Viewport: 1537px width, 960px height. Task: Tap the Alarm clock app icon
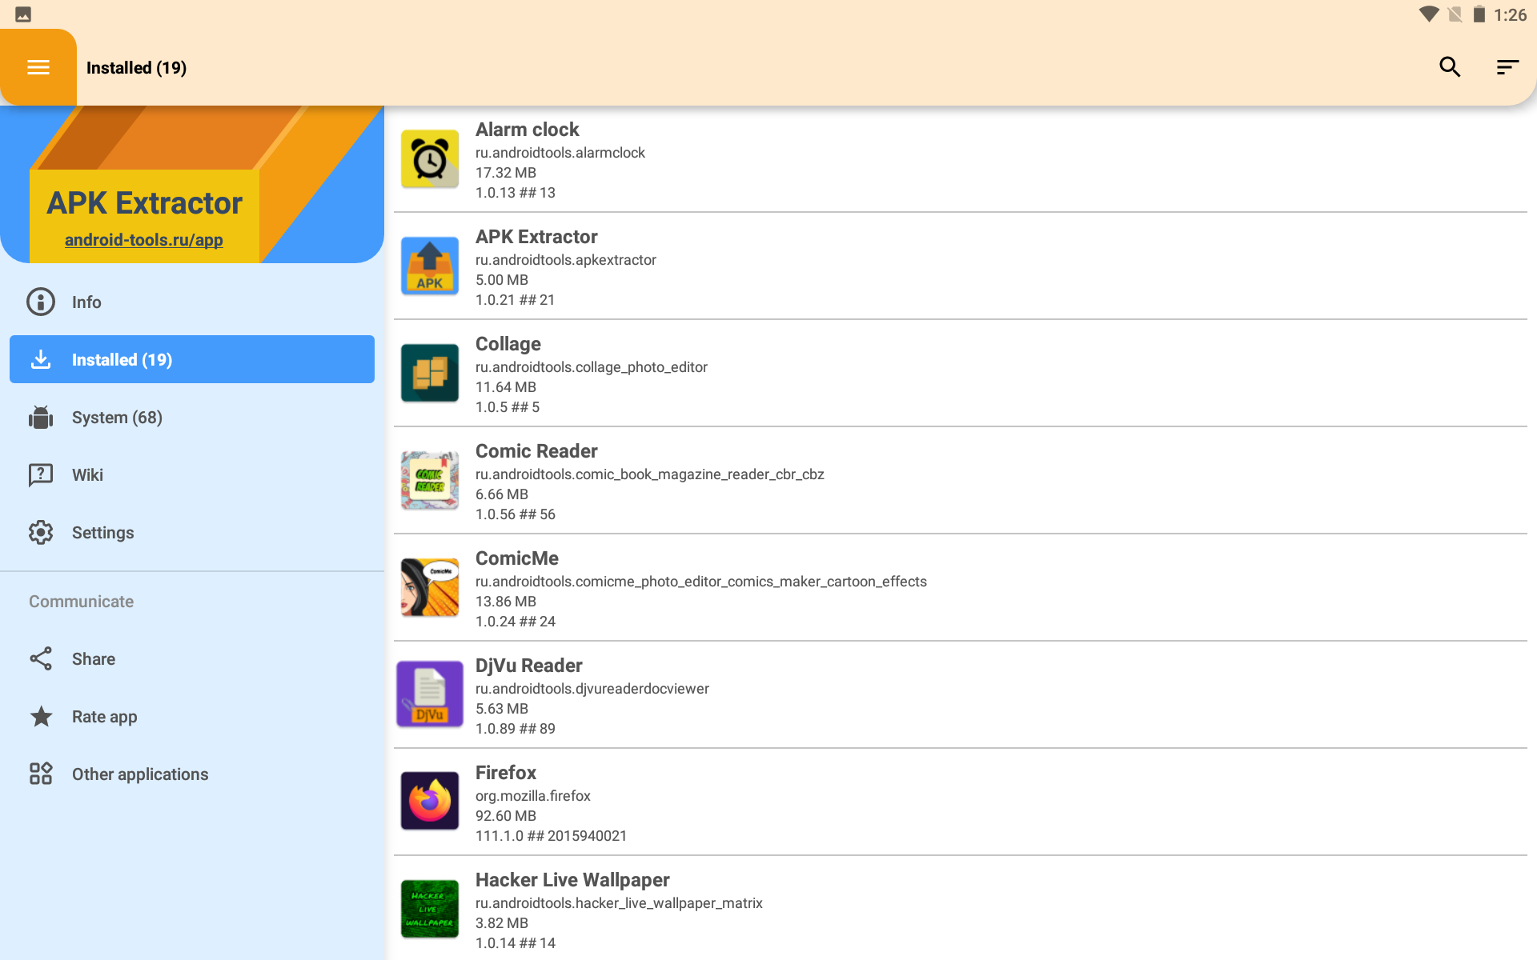point(430,159)
